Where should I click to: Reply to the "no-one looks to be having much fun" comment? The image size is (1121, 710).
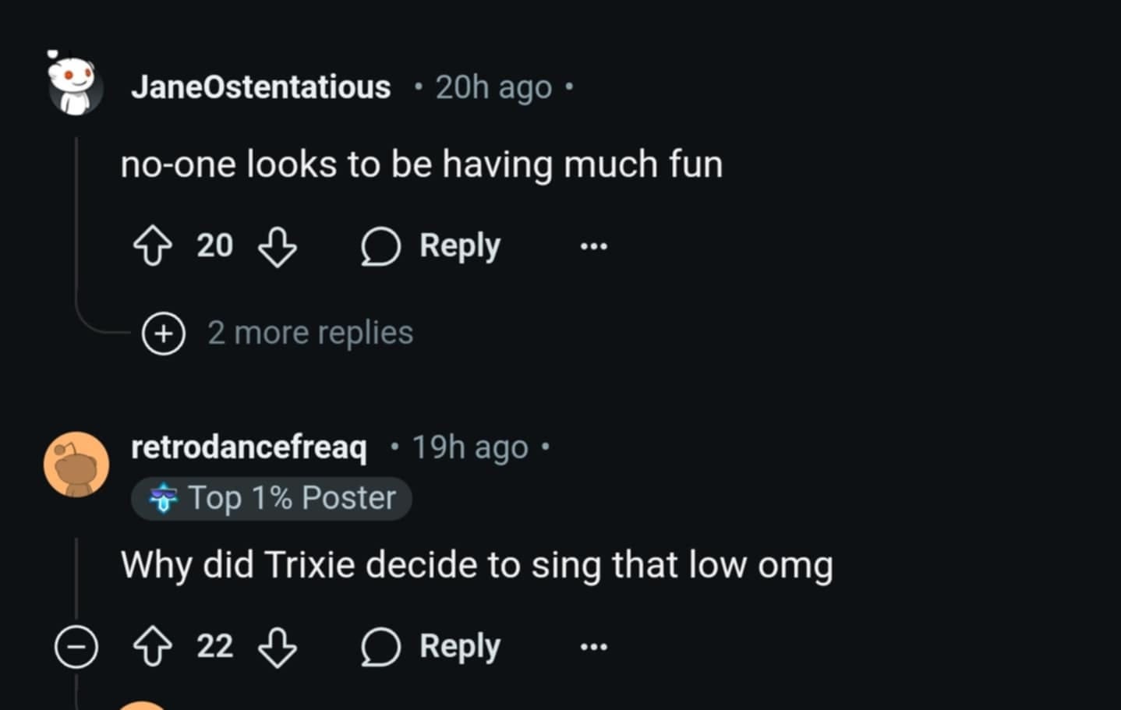click(x=431, y=246)
